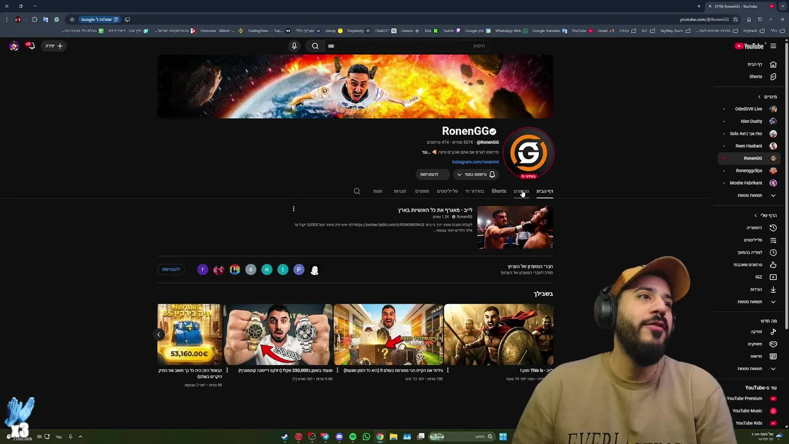Show hidden system tray icons chevron
Screen dimensions: 789x444
pos(80,437)
